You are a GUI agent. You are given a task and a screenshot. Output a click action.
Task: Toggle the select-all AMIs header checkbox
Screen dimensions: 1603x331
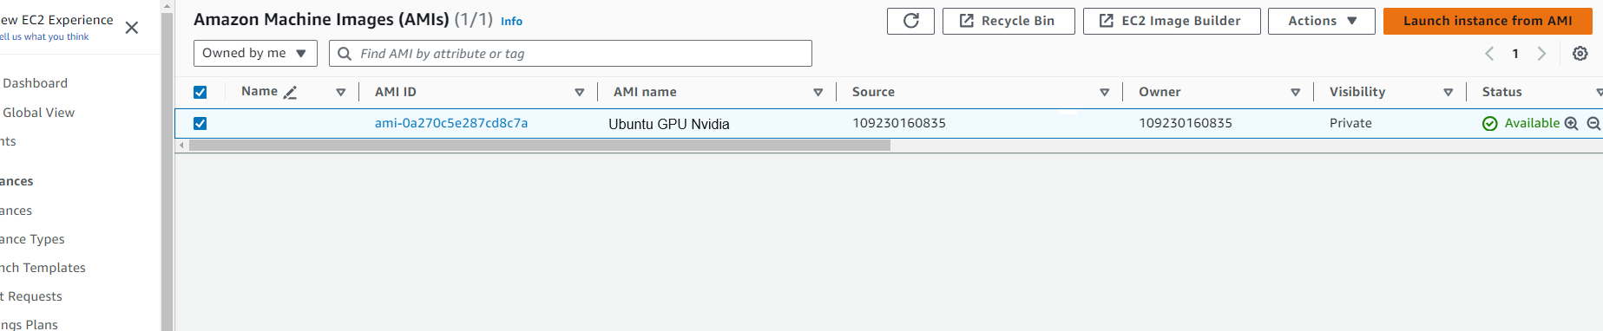[x=200, y=92]
